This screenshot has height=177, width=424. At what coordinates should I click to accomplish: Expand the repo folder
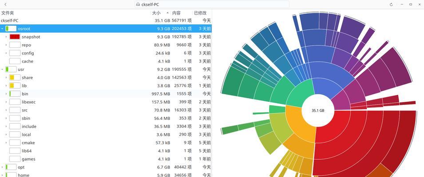click(6, 45)
